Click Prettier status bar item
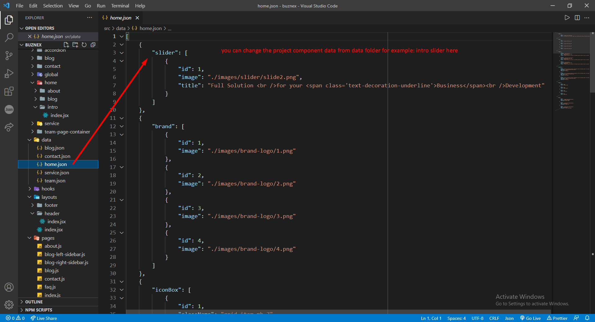The image size is (595, 322). pos(557,318)
